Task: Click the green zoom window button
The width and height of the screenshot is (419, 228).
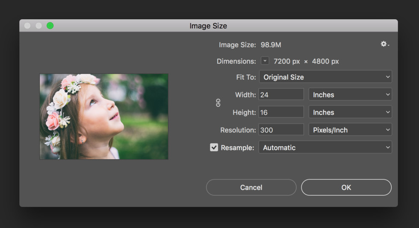Action: pyautogui.click(x=50, y=26)
